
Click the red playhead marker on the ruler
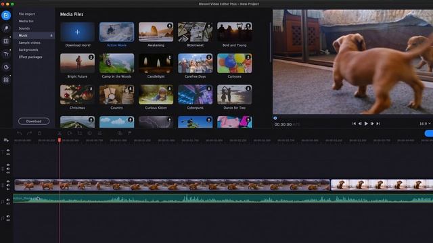60,140
